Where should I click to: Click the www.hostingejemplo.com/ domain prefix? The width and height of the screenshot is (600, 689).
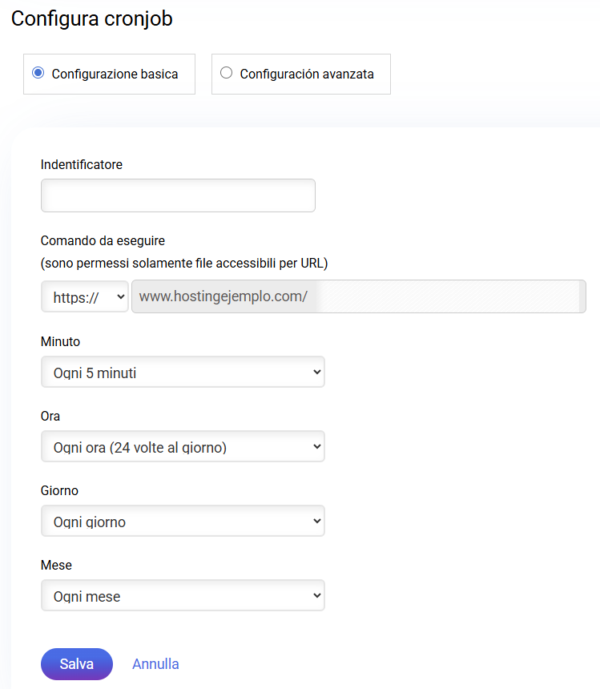click(x=223, y=296)
